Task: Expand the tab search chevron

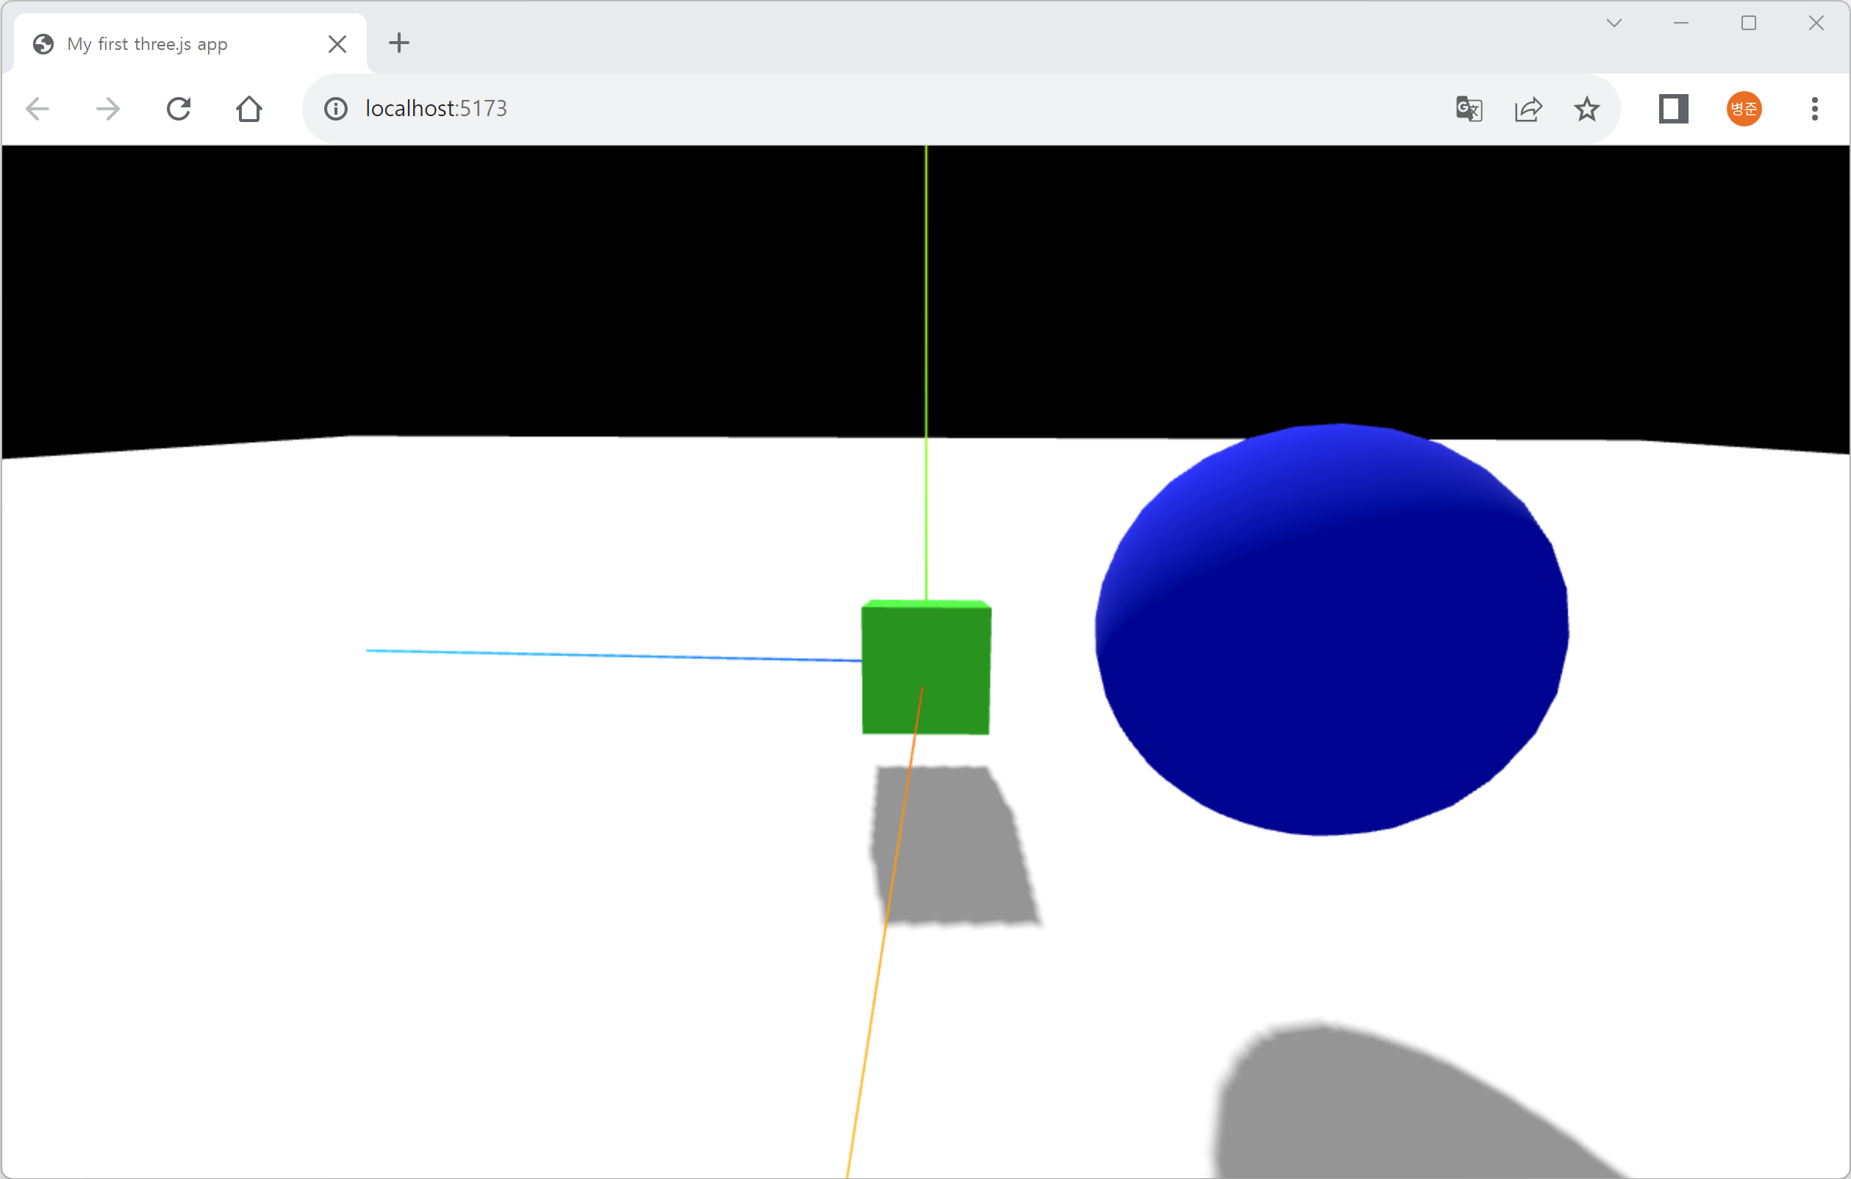Action: point(1614,23)
